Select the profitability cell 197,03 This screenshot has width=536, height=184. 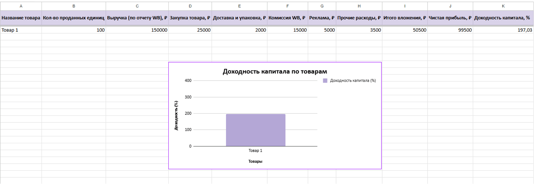[x=503, y=30]
